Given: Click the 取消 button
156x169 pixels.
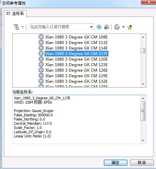Looking at the screenshot, I should (x=142, y=162).
